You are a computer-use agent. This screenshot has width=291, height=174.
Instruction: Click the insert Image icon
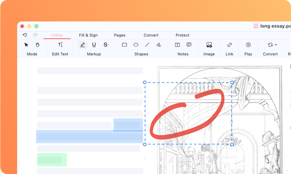point(209,45)
